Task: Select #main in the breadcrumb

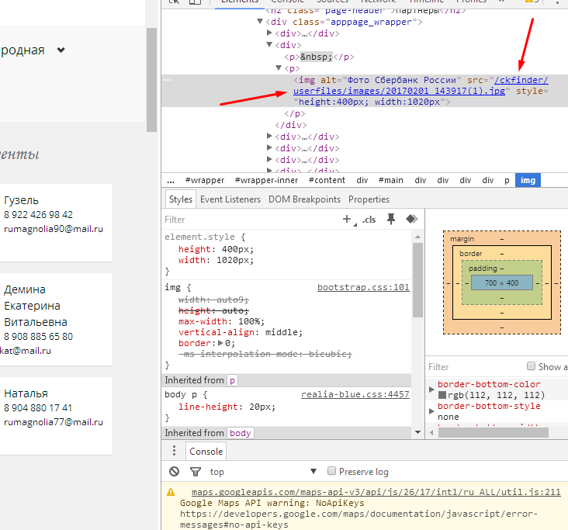Action: (390, 180)
